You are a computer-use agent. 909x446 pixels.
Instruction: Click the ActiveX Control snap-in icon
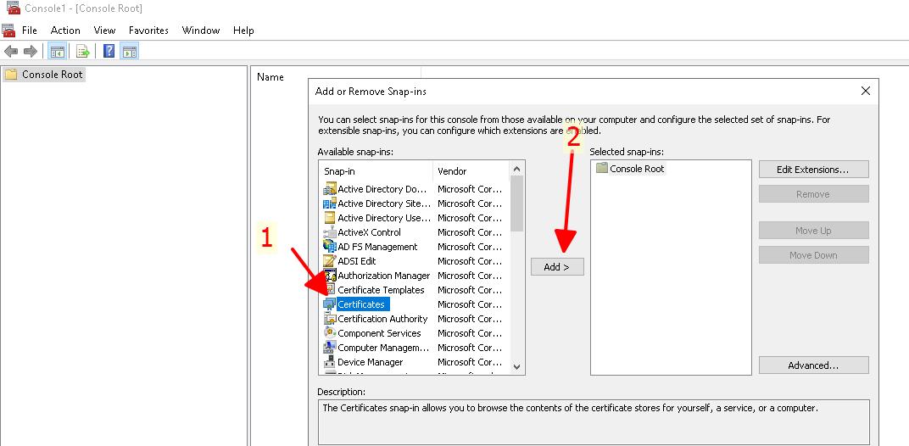[x=330, y=232]
